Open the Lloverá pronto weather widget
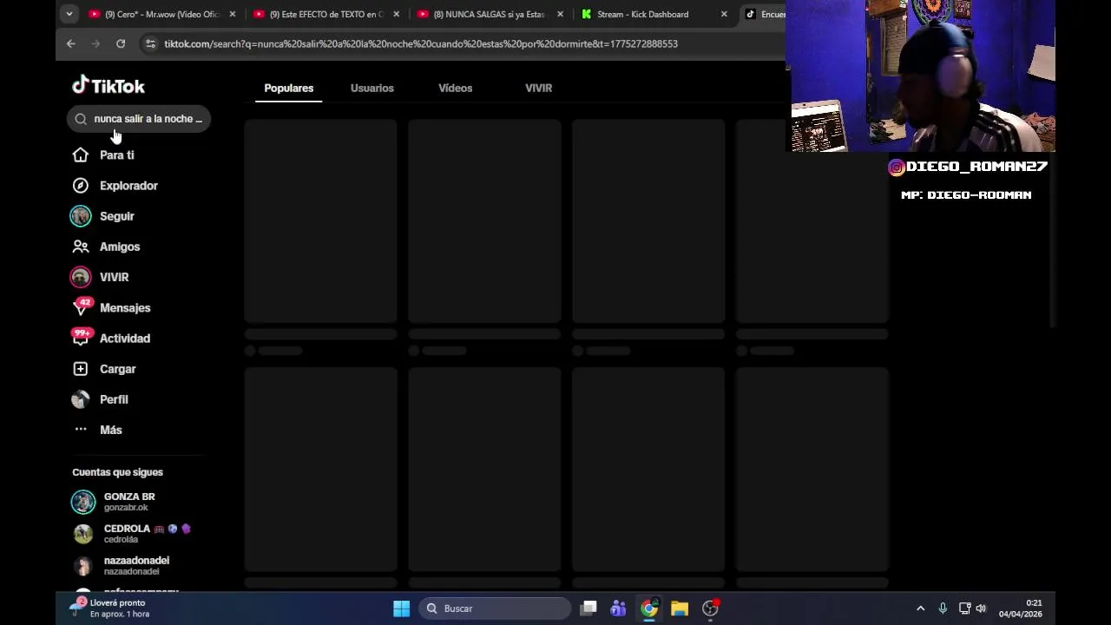This screenshot has width=1111, height=625. coord(108,608)
